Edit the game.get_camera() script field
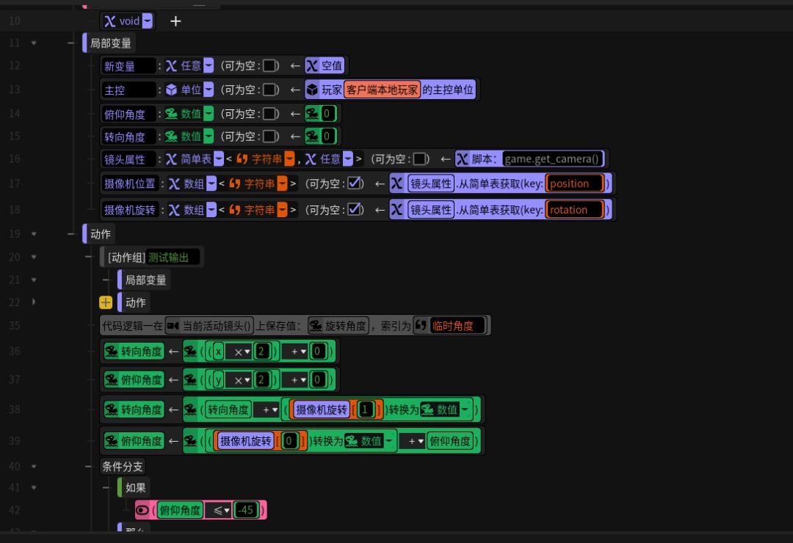The image size is (793, 543). (552, 159)
